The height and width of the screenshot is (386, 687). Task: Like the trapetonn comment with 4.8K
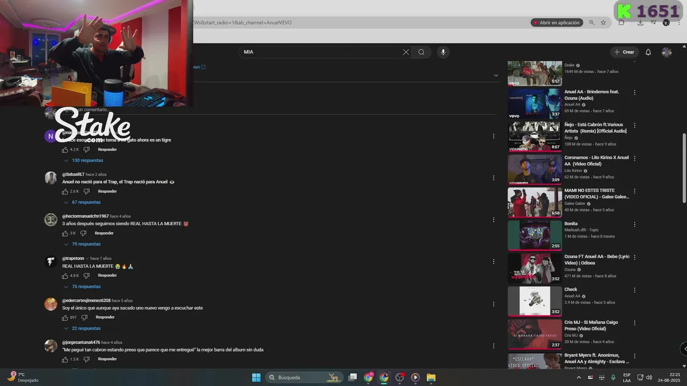coord(65,276)
